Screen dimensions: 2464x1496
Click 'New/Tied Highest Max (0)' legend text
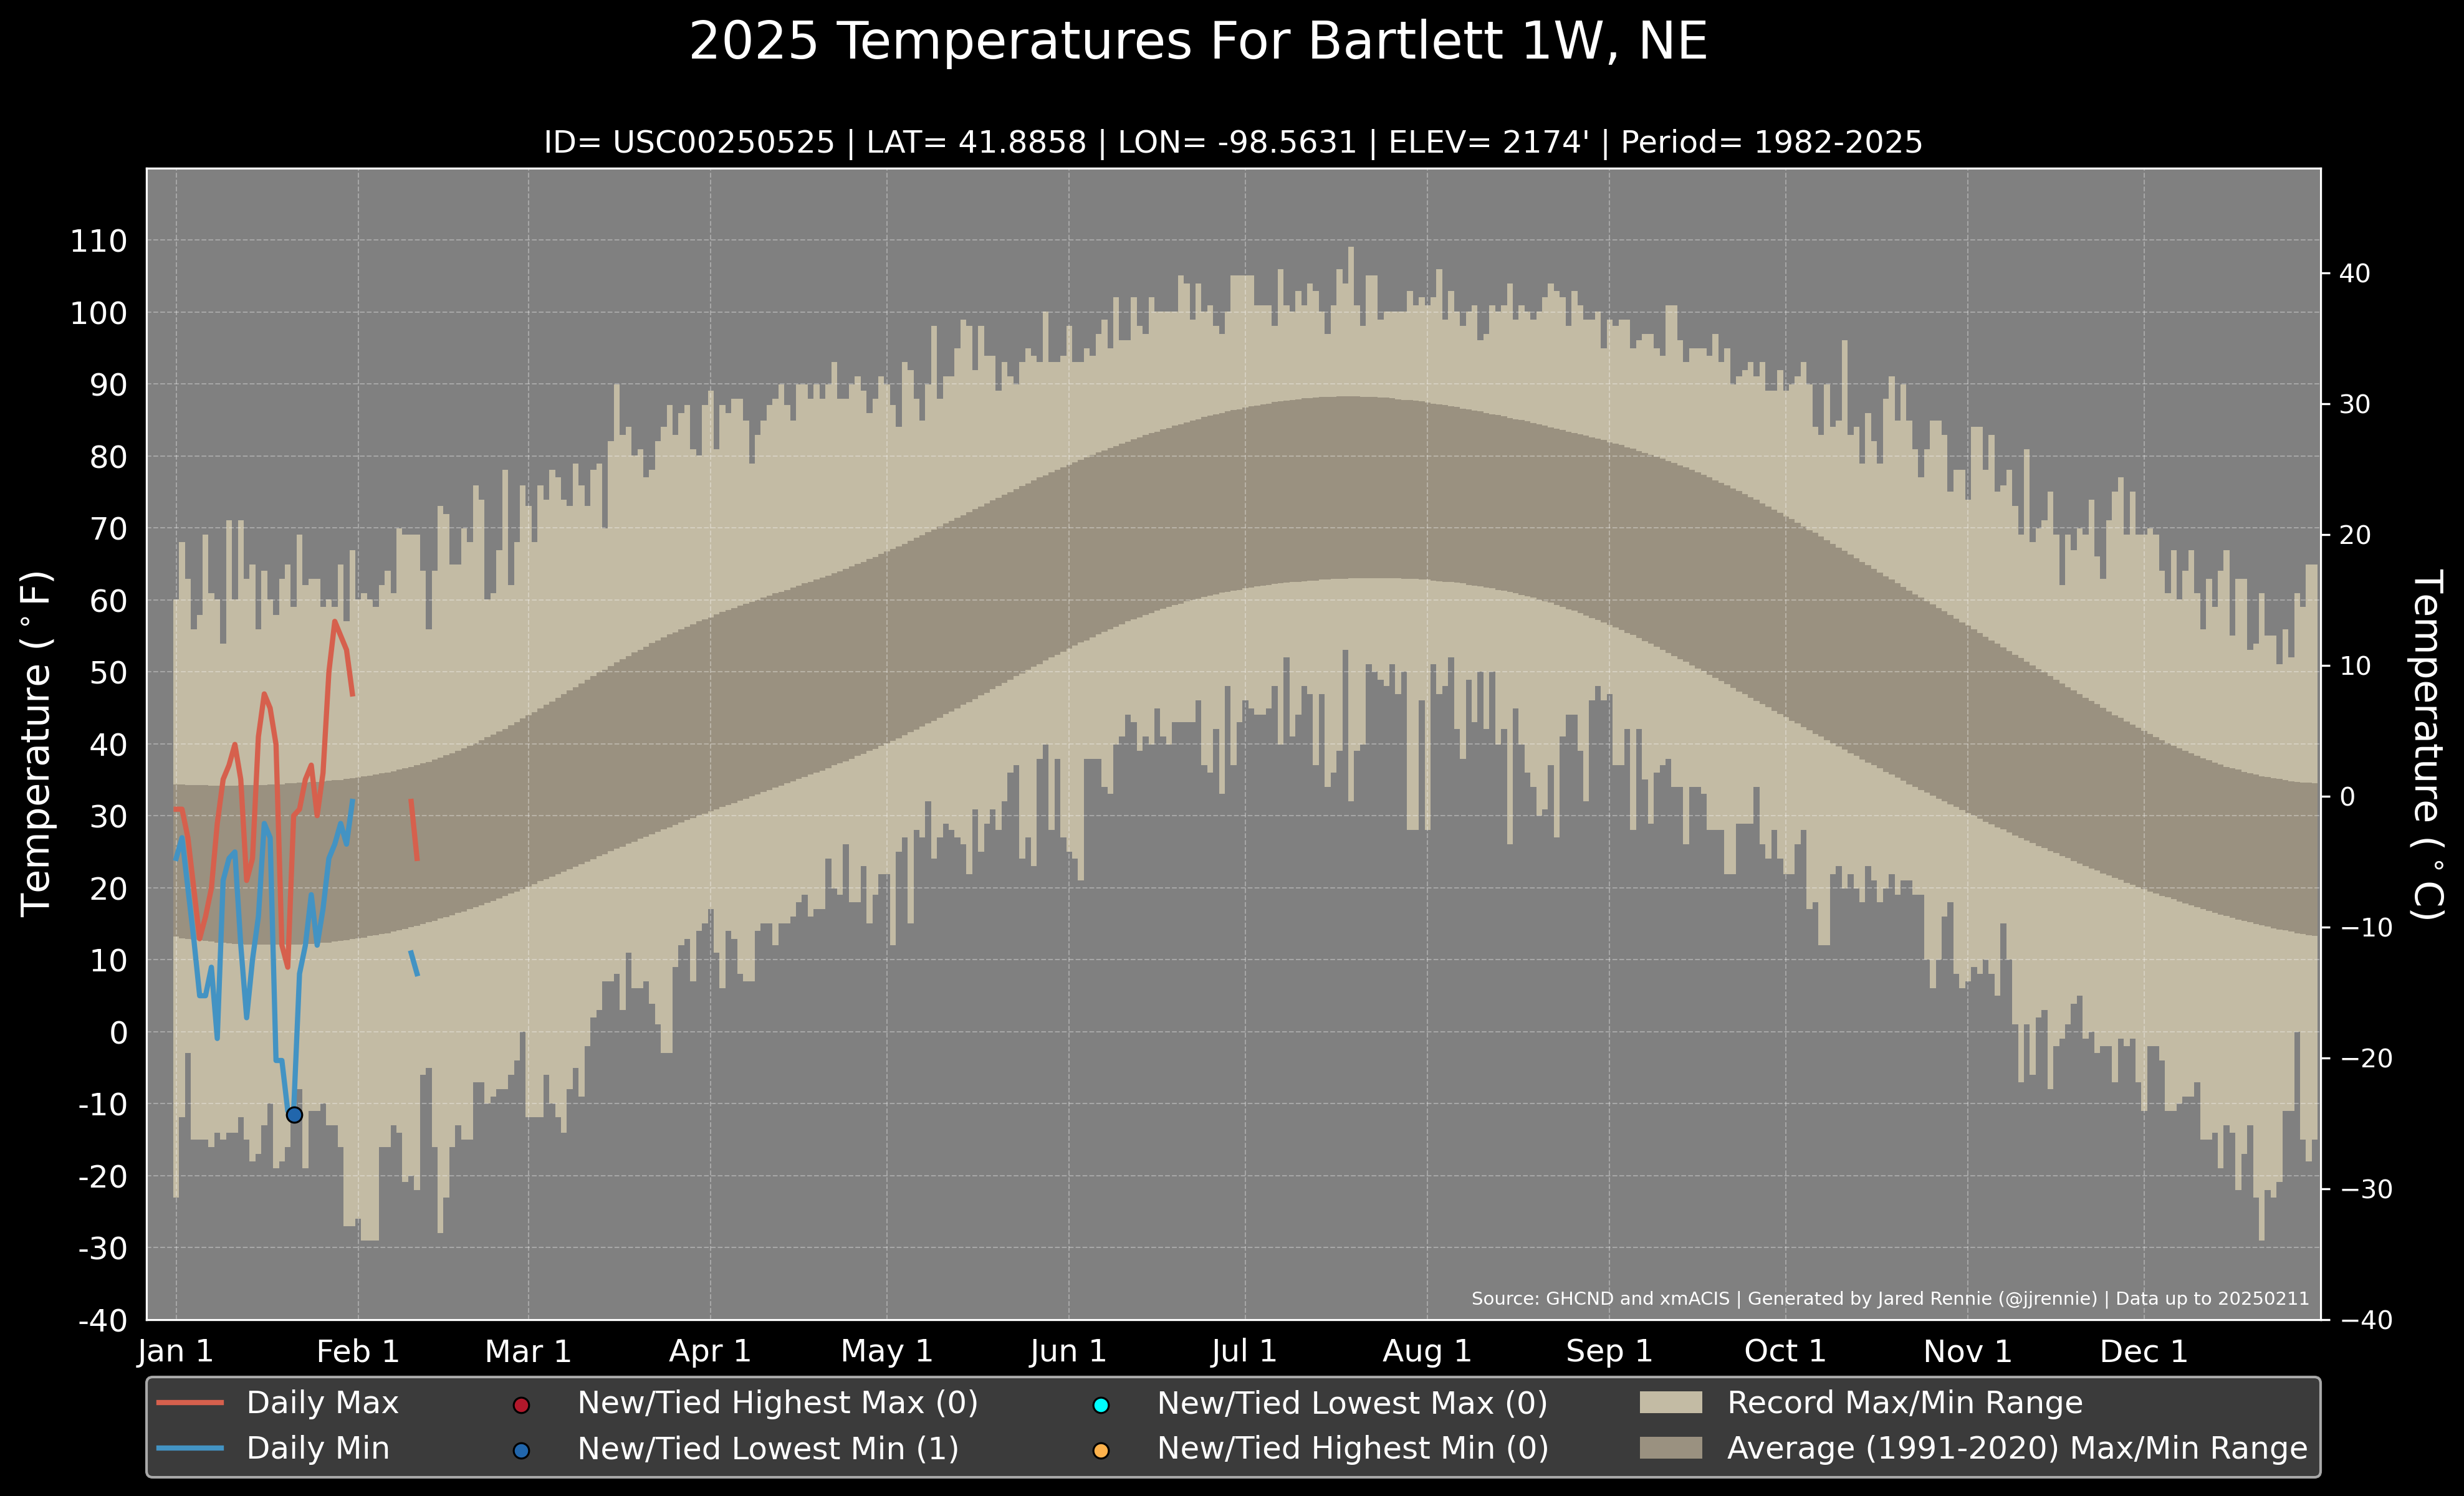[778, 1402]
